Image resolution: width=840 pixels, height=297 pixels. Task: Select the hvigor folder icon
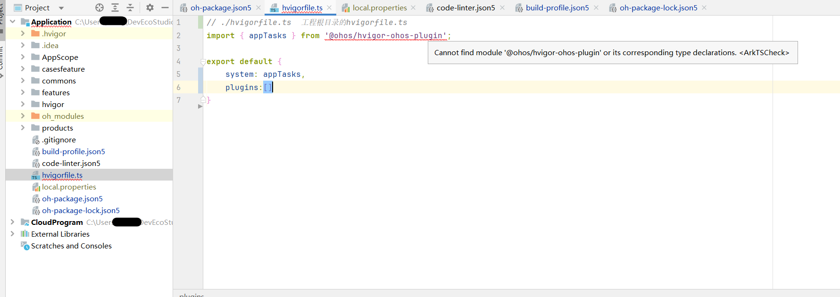click(35, 104)
